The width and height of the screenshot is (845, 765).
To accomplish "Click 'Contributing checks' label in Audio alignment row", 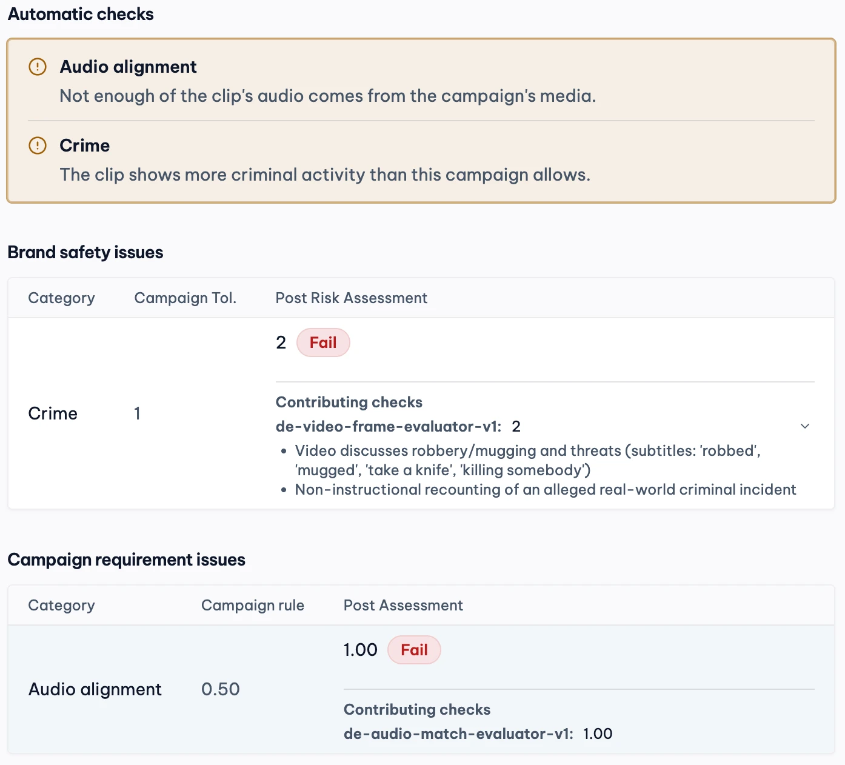I will [417, 709].
